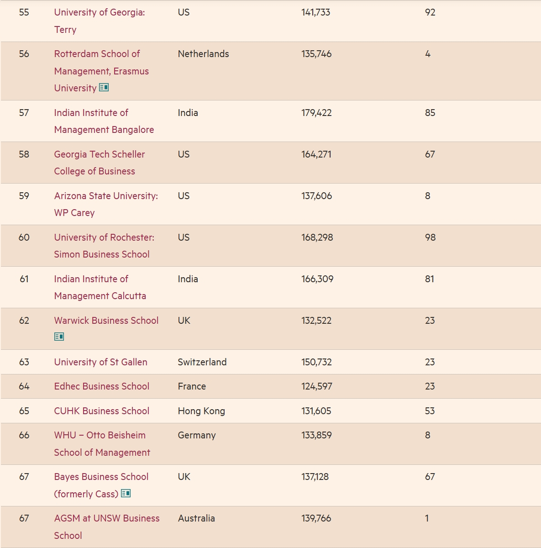The image size is (541, 548).
Task: Select India in the IIM Bangalore row
Action: [x=188, y=113]
